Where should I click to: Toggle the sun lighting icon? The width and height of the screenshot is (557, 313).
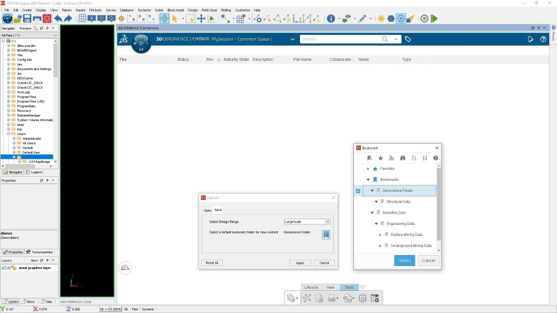pos(381,19)
